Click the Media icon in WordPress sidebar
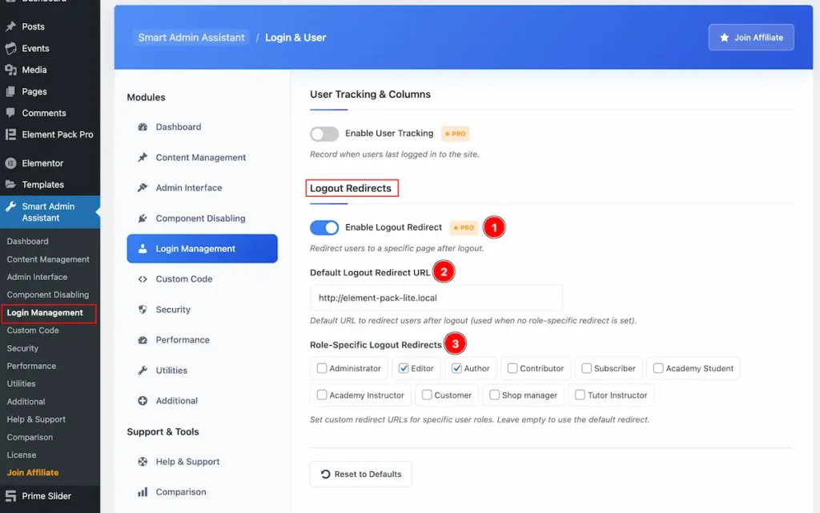Screen dimensions: 820x513 pyautogui.click(x=10, y=70)
